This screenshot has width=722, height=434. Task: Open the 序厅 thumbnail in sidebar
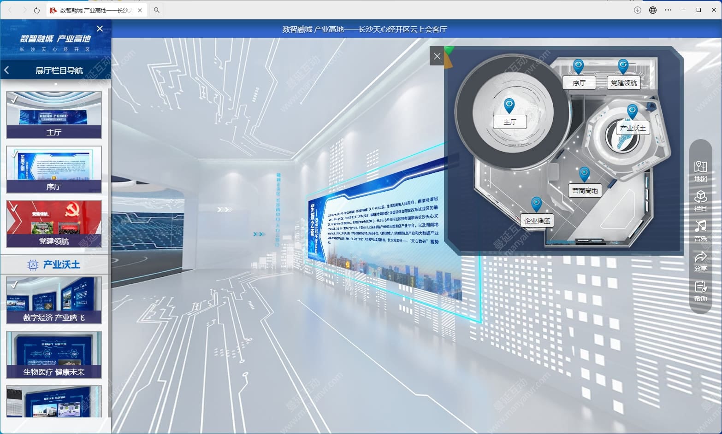tap(54, 170)
